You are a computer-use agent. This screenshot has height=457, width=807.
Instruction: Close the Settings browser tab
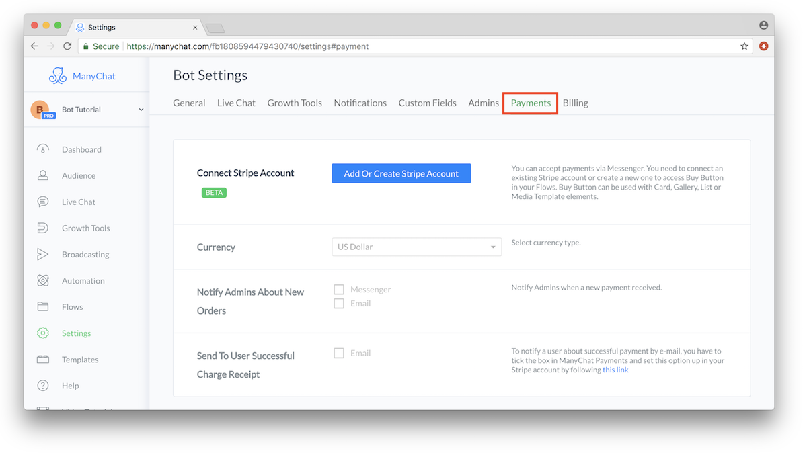coord(195,28)
